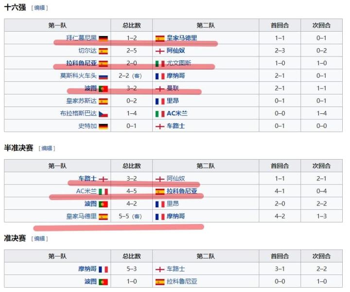Visit the 史特加 team page
Screen dimensions: 350x292
(87, 127)
